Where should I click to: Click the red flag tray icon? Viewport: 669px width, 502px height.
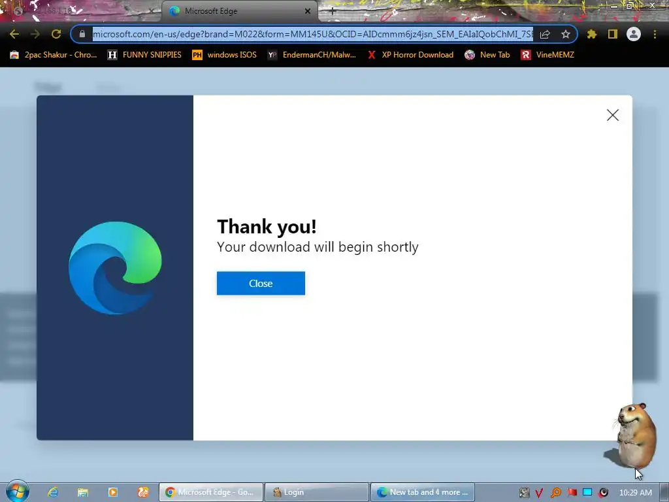[572, 493]
